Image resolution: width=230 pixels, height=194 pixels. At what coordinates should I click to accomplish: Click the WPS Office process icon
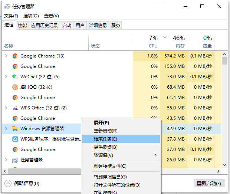pos(15,108)
